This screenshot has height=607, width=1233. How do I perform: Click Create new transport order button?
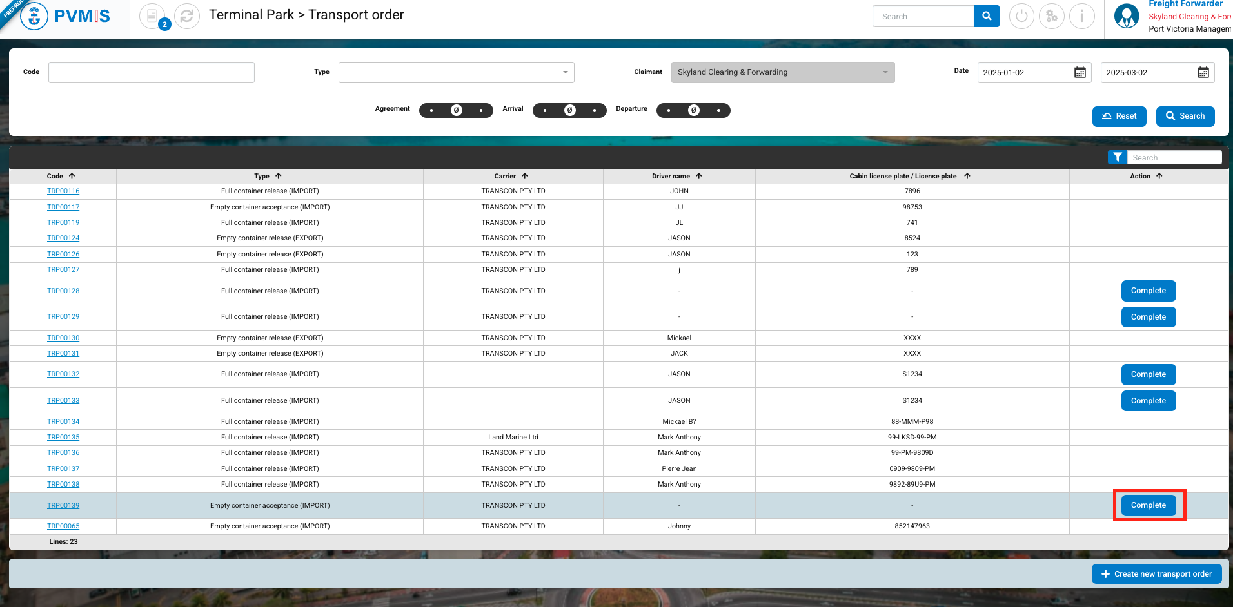pos(1156,573)
